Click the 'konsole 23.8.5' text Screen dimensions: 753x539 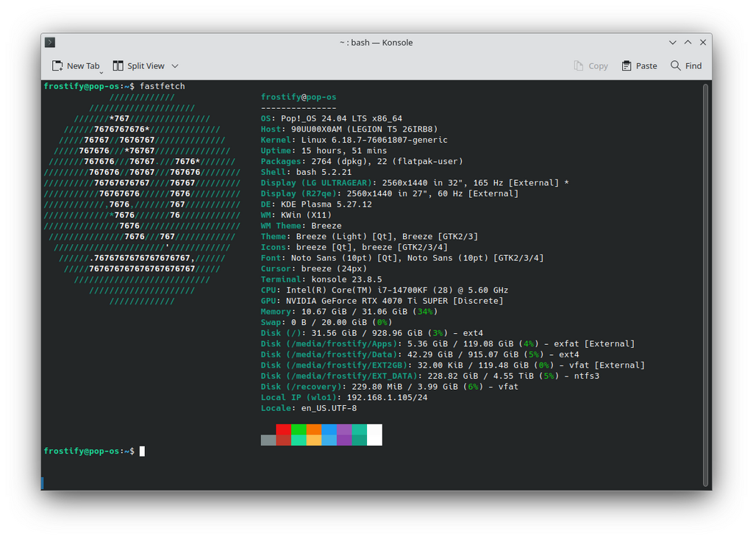(x=347, y=279)
